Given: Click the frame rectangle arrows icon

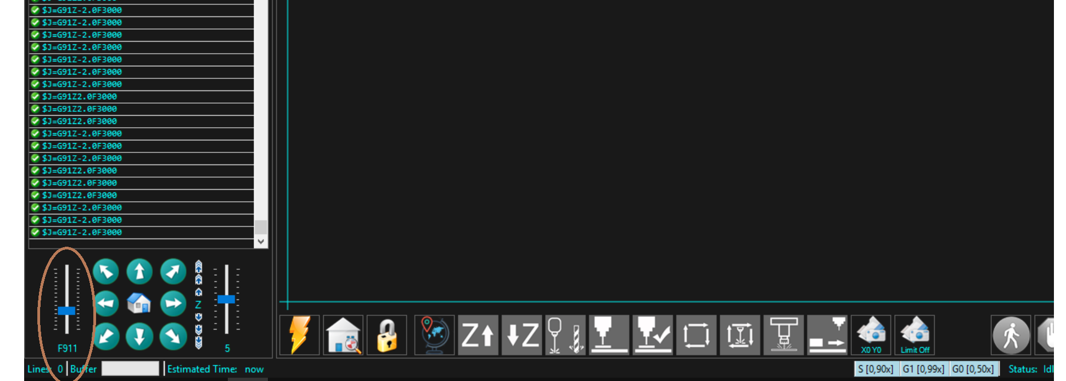Looking at the screenshot, I should pos(697,335).
